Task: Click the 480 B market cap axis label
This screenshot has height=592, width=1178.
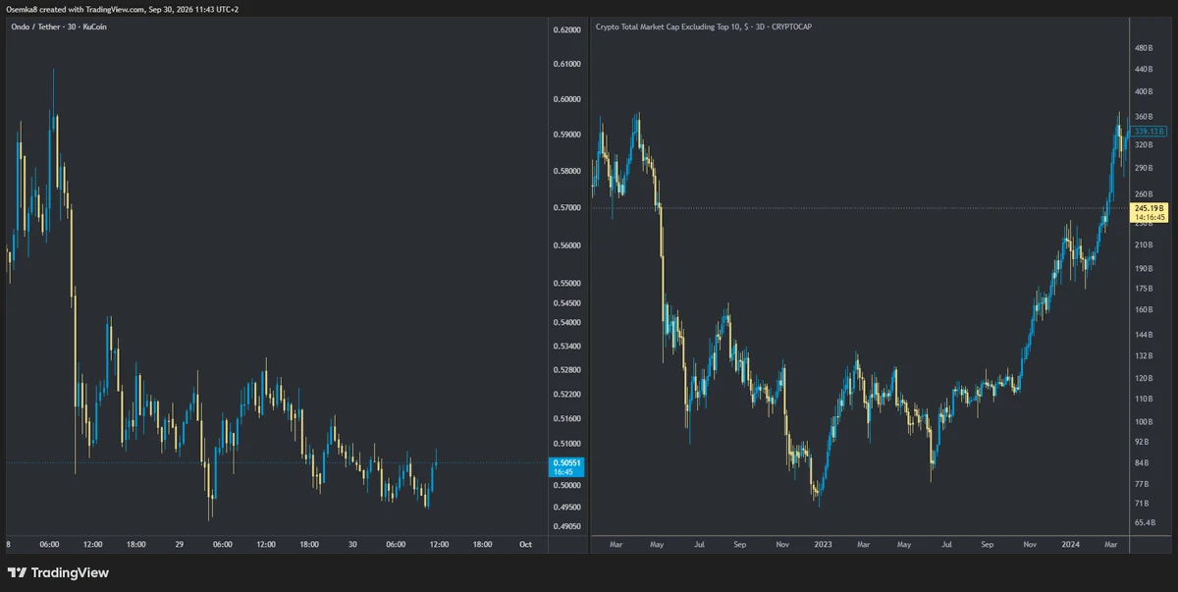Action: coord(1143,48)
